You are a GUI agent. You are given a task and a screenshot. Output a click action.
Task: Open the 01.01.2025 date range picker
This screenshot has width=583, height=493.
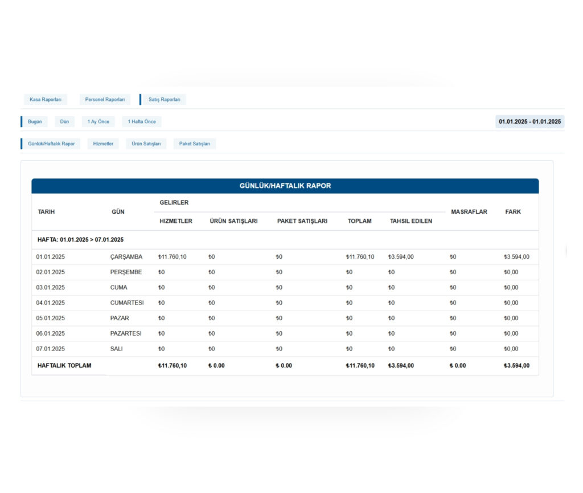(529, 122)
